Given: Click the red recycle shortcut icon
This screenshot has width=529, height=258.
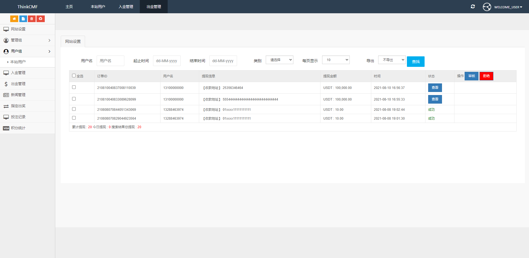Looking at the screenshot, I should pos(41,19).
